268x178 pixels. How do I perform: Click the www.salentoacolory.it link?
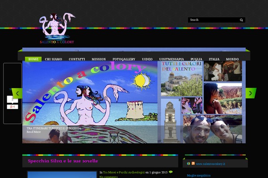pos(210,164)
